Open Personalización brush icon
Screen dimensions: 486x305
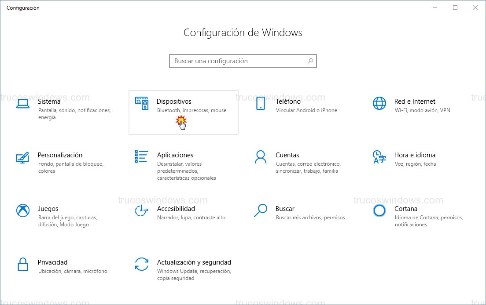click(x=22, y=159)
